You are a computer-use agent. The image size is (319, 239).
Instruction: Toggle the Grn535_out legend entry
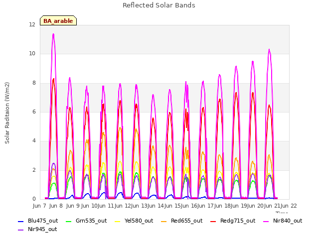(x=86, y=221)
